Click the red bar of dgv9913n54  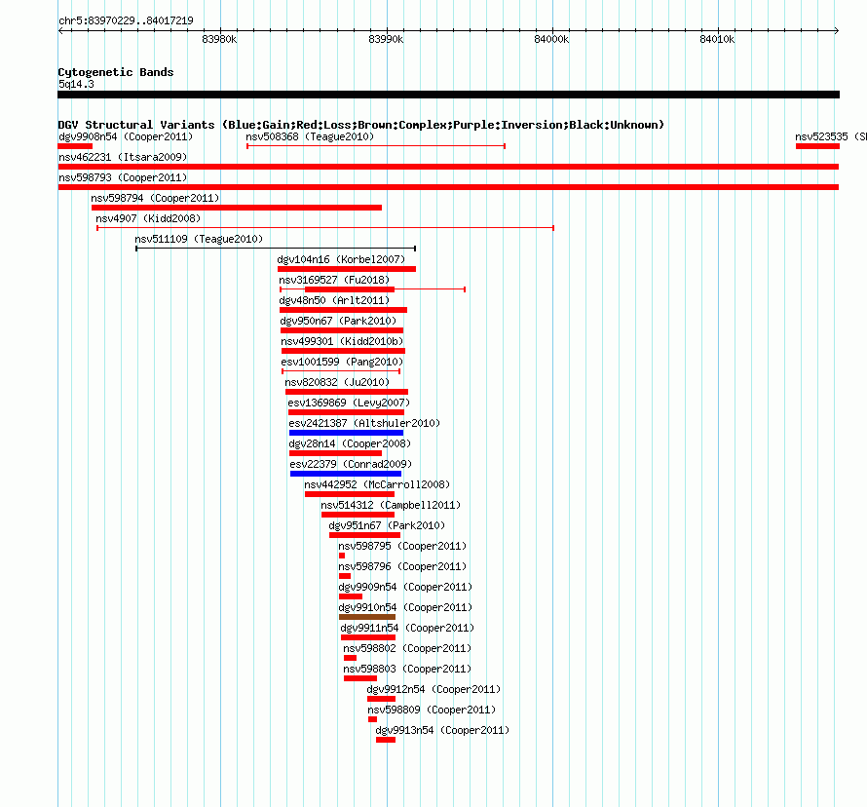386,740
